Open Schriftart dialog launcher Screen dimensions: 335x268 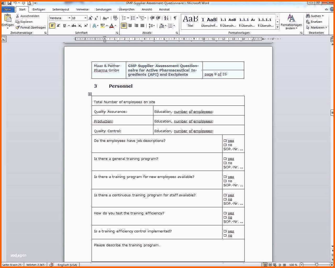(x=118, y=33)
